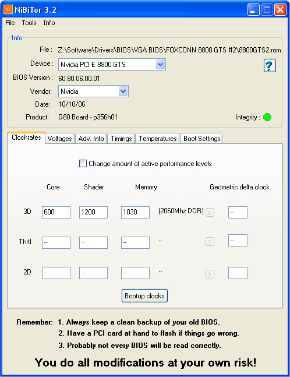The image size is (290, 377).
Task: Click the Thrtl Geometric delta clock field
Action: [x=238, y=241]
